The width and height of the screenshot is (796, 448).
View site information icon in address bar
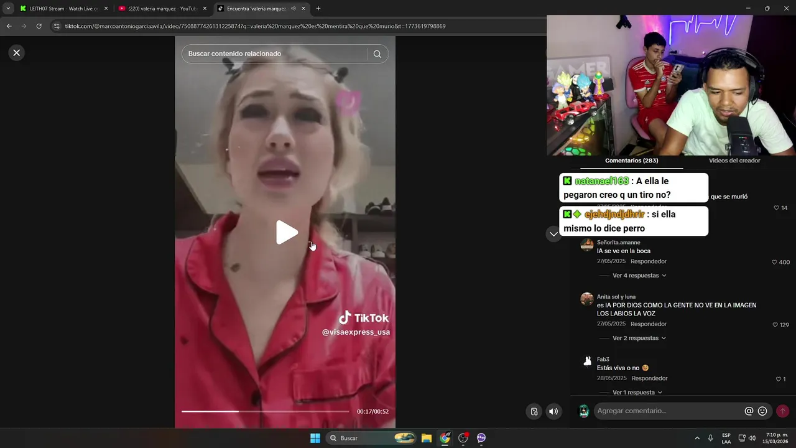coord(57,26)
